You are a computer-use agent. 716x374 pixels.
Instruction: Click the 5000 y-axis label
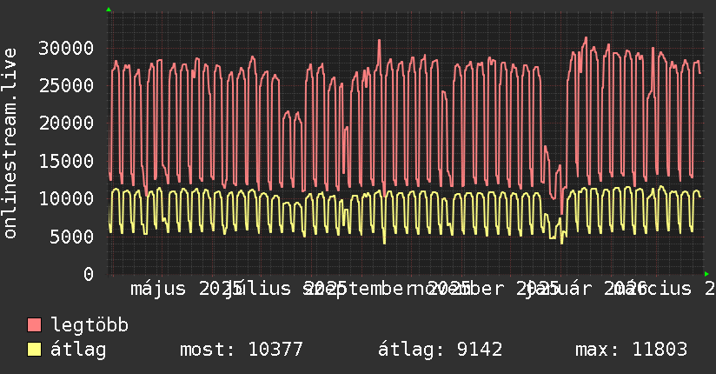click(72, 237)
